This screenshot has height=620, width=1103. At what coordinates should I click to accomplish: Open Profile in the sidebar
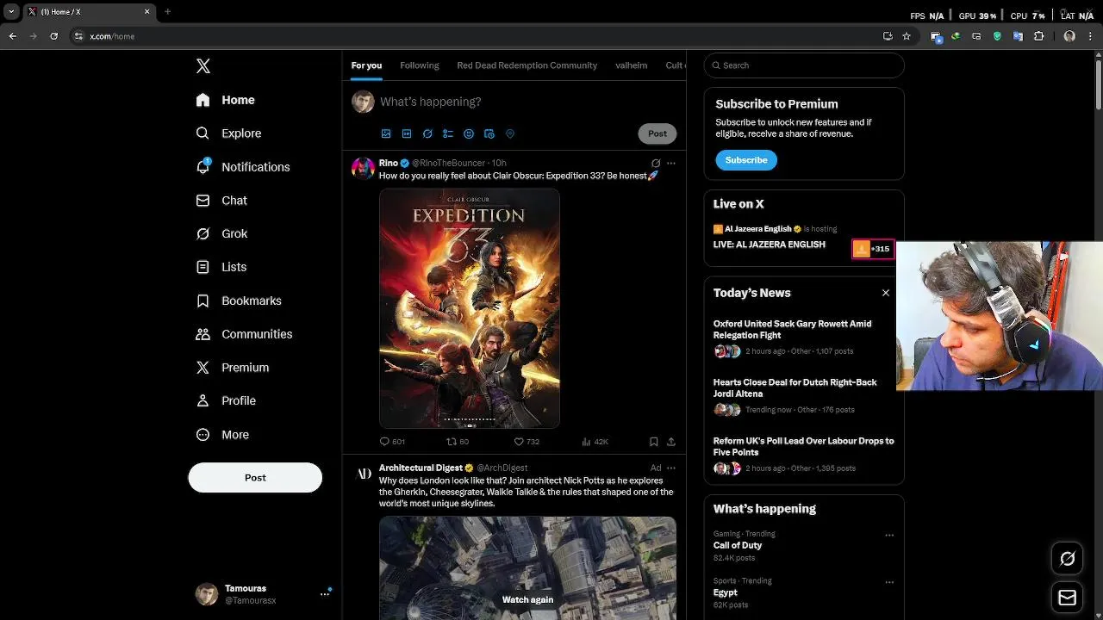pyautogui.click(x=226, y=401)
